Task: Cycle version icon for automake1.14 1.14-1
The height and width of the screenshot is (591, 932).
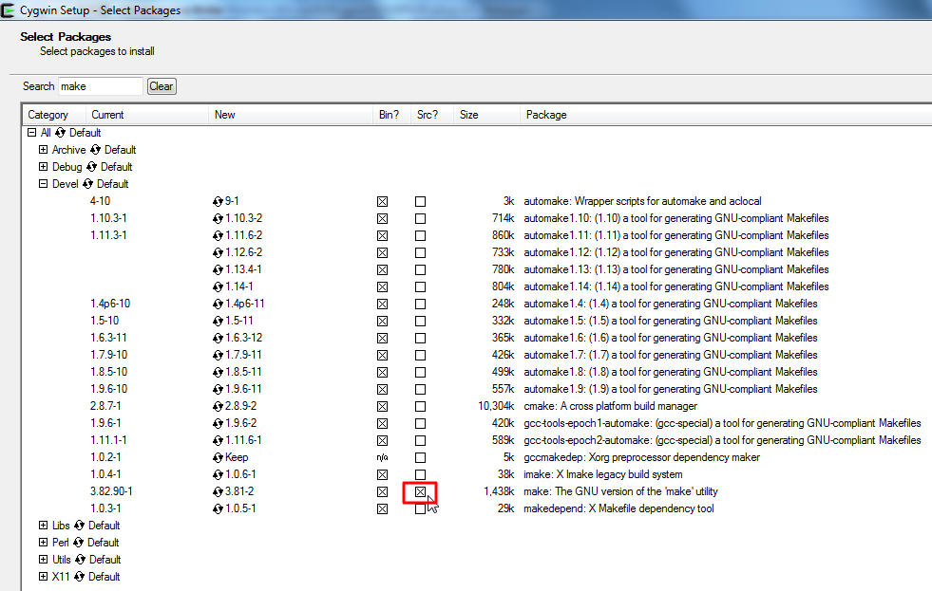Action: pos(218,287)
